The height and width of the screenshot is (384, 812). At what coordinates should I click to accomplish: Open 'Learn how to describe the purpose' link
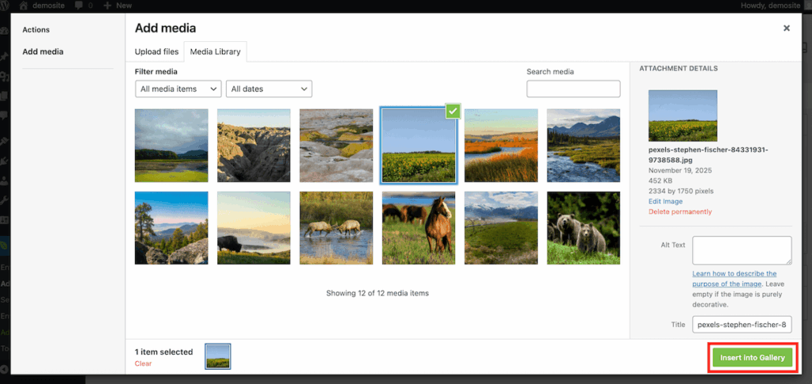(x=734, y=279)
